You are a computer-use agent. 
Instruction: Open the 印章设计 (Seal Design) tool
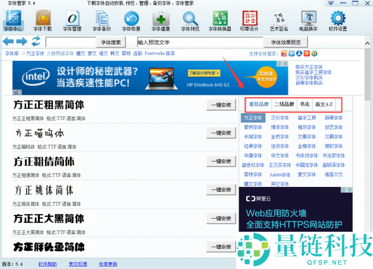pos(249,21)
